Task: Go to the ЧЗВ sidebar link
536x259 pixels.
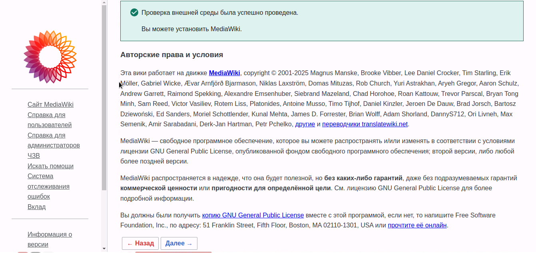Action: [x=34, y=156]
